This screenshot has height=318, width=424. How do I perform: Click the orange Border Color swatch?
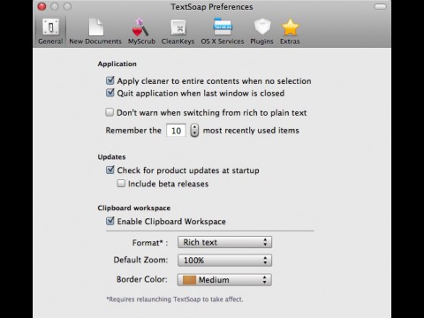(x=189, y=280)
